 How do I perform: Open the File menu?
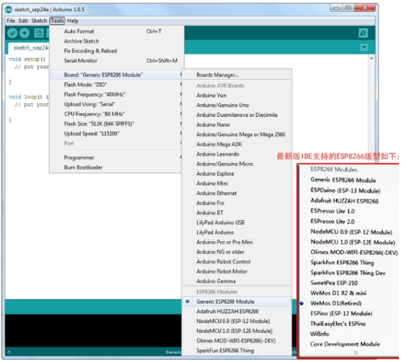(x=10, y=21)
